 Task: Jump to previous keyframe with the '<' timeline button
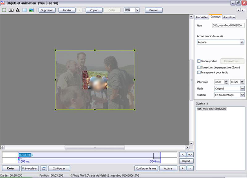183,155
